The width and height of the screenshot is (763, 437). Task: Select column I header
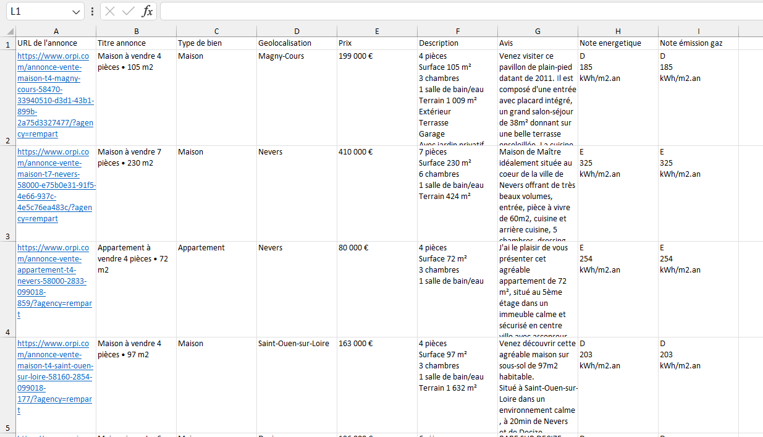click(699, 32)
